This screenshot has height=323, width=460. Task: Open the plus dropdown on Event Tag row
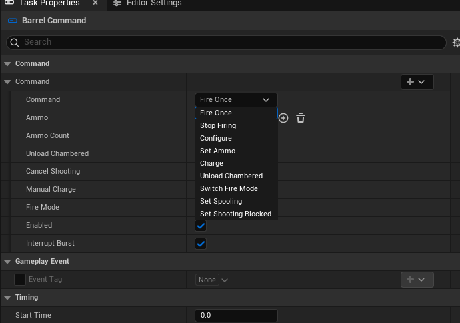pos(417,280)
